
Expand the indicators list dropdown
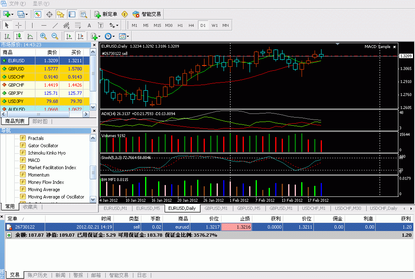pos(99,36)
